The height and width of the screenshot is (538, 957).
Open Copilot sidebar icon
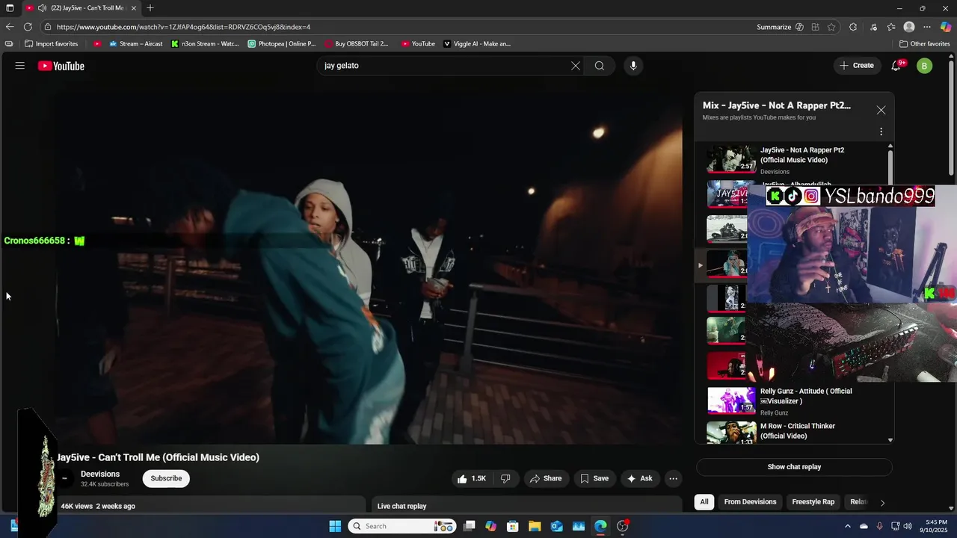[x=946, y=27]
